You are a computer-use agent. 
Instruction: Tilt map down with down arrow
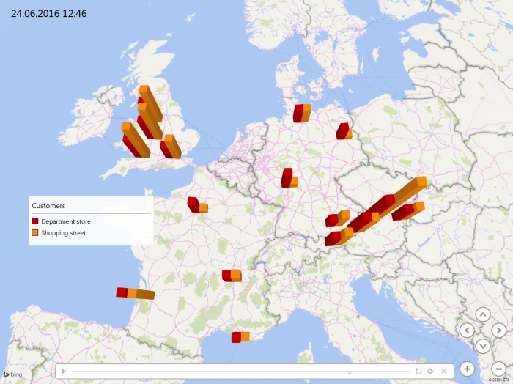click(x=482, y=346)
